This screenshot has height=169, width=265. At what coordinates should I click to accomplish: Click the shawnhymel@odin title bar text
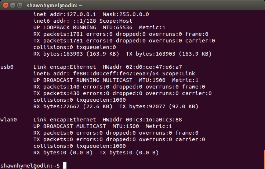click(54, 5)
